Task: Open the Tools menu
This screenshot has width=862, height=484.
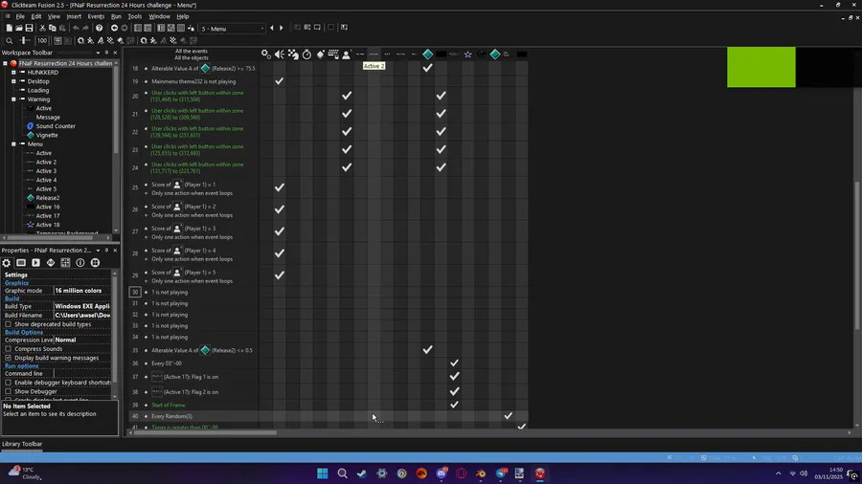Action: click(135, 16)
